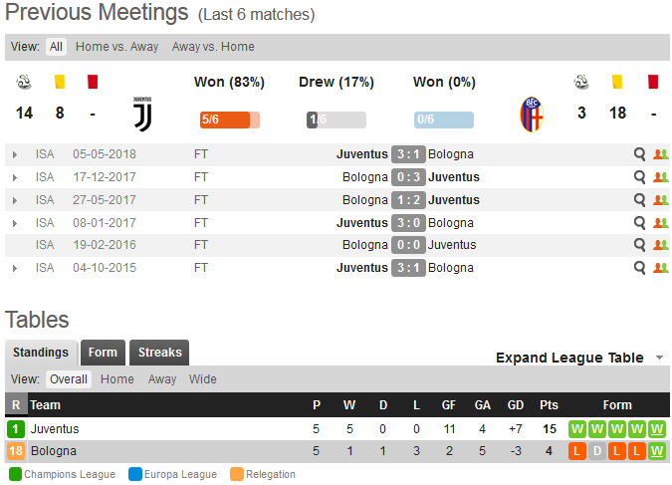Select the 'Away vs. Home' view filter
Image resolution: width=672 pixels, height=485 pixels.
point(213,47)
